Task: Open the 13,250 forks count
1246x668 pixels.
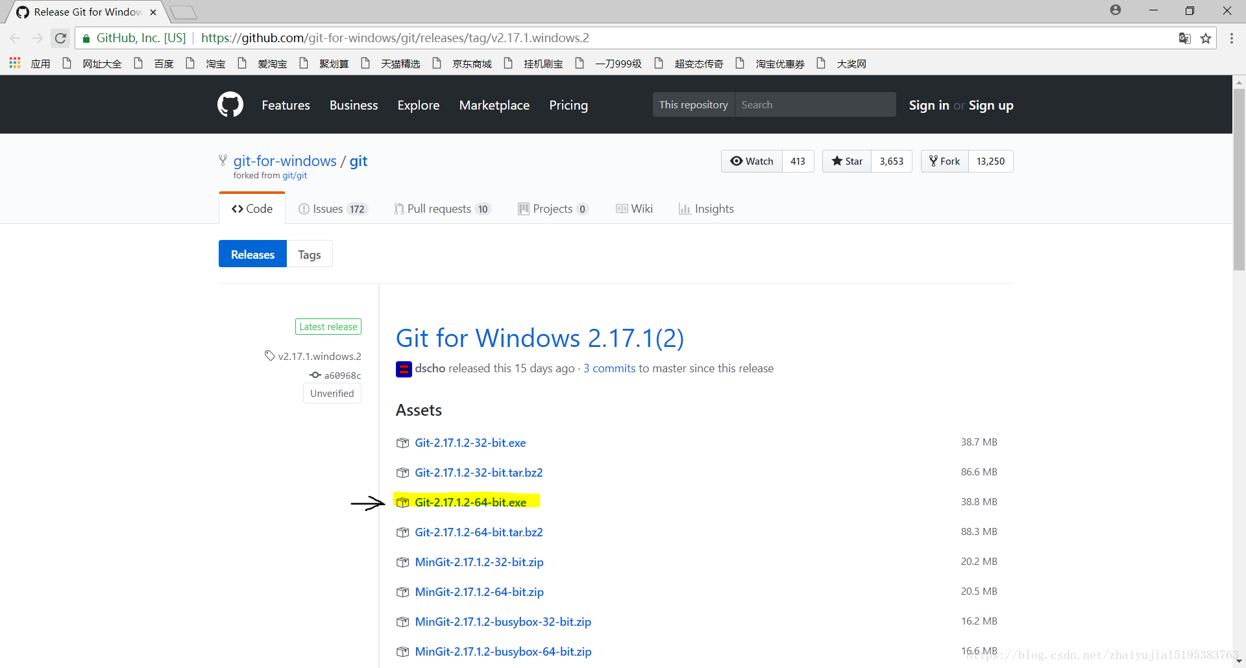Action: click(991, 161)
